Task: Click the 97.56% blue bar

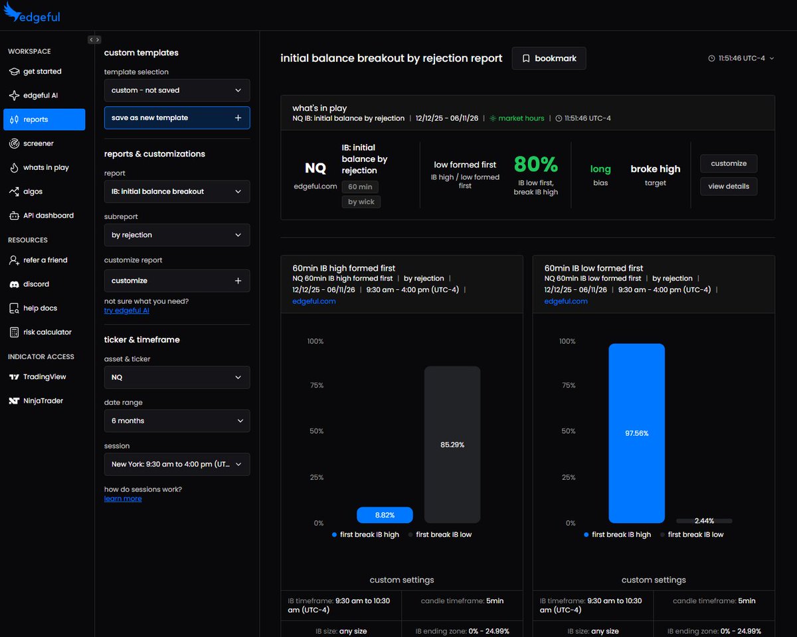Action: click(637, 433)
